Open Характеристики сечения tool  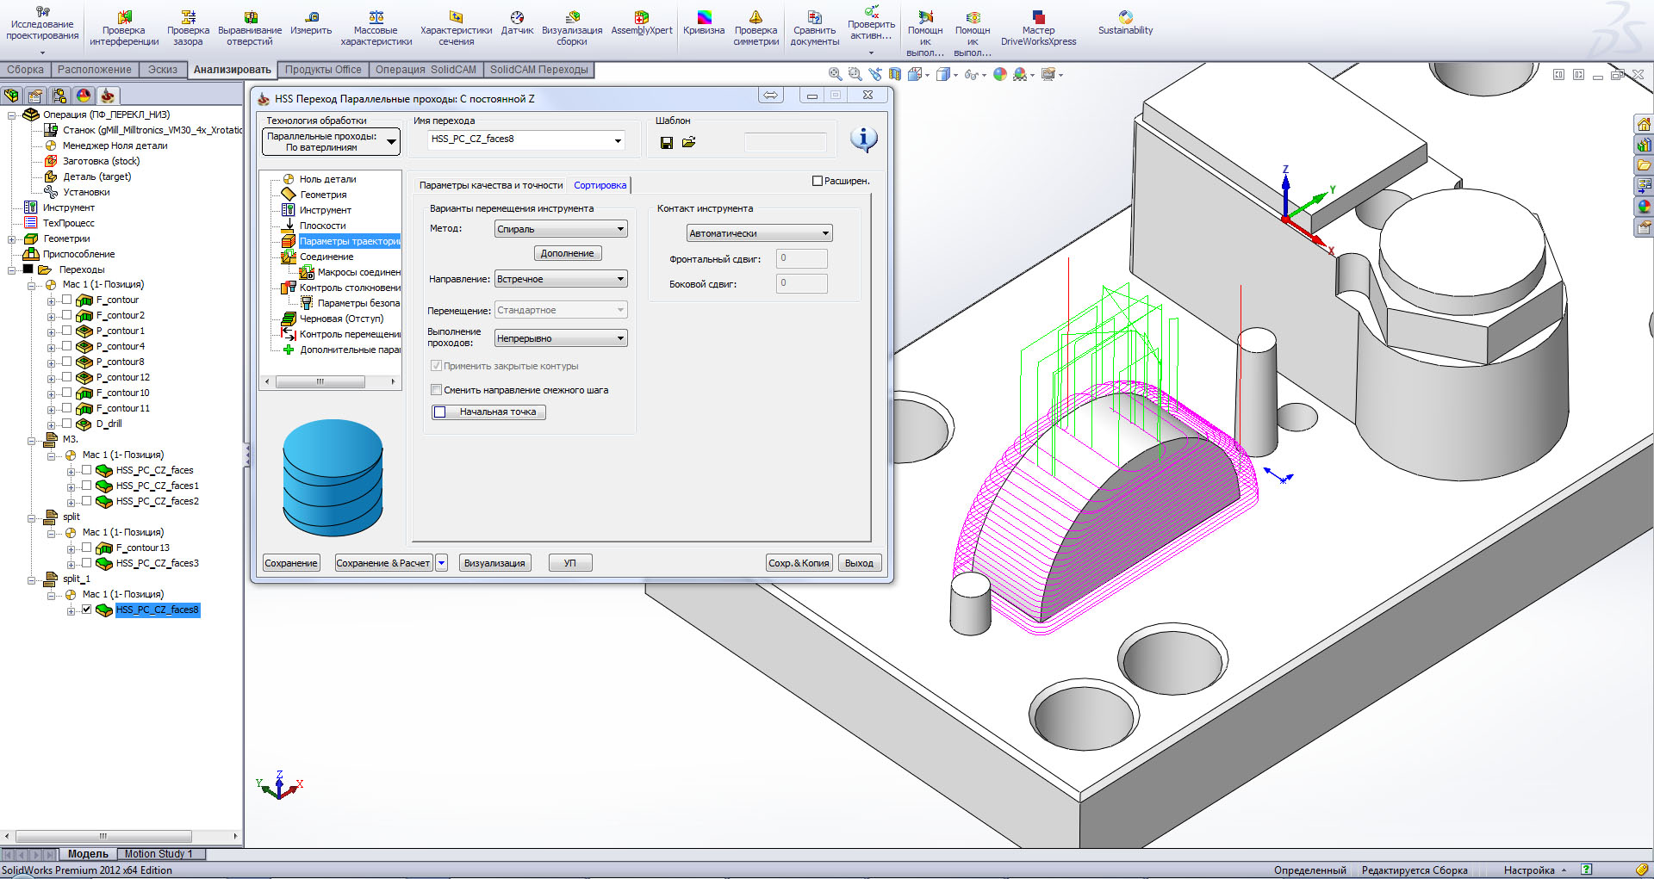(456, 28)
